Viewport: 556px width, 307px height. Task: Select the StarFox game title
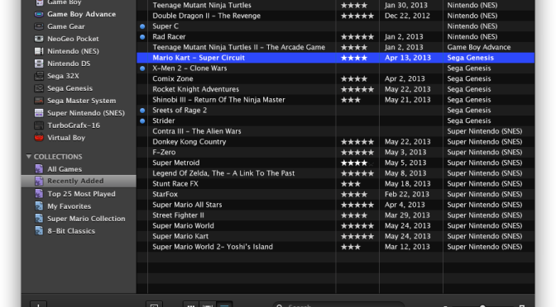coord(165,194)
